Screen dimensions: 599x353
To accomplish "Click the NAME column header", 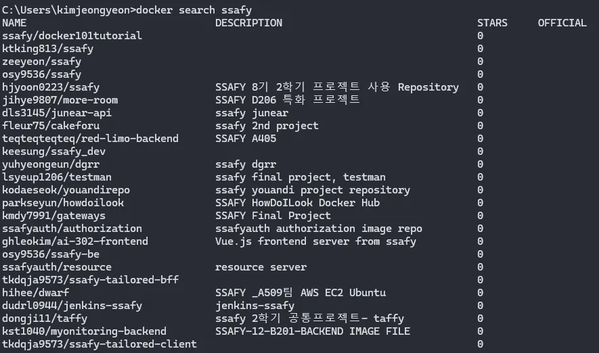I will (x=14, y=23).
